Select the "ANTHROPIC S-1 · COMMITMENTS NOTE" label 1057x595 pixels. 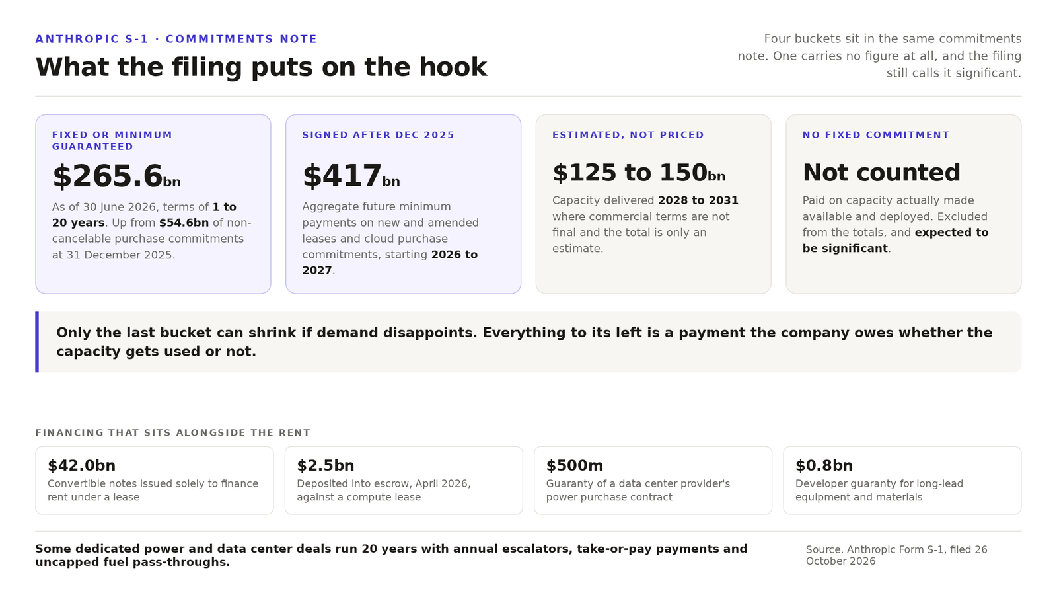click(176, 39)
